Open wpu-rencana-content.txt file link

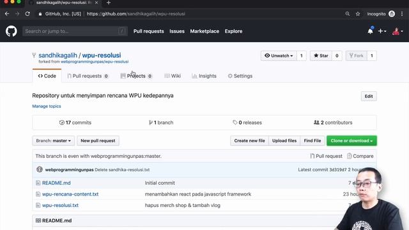pos(70,194)
